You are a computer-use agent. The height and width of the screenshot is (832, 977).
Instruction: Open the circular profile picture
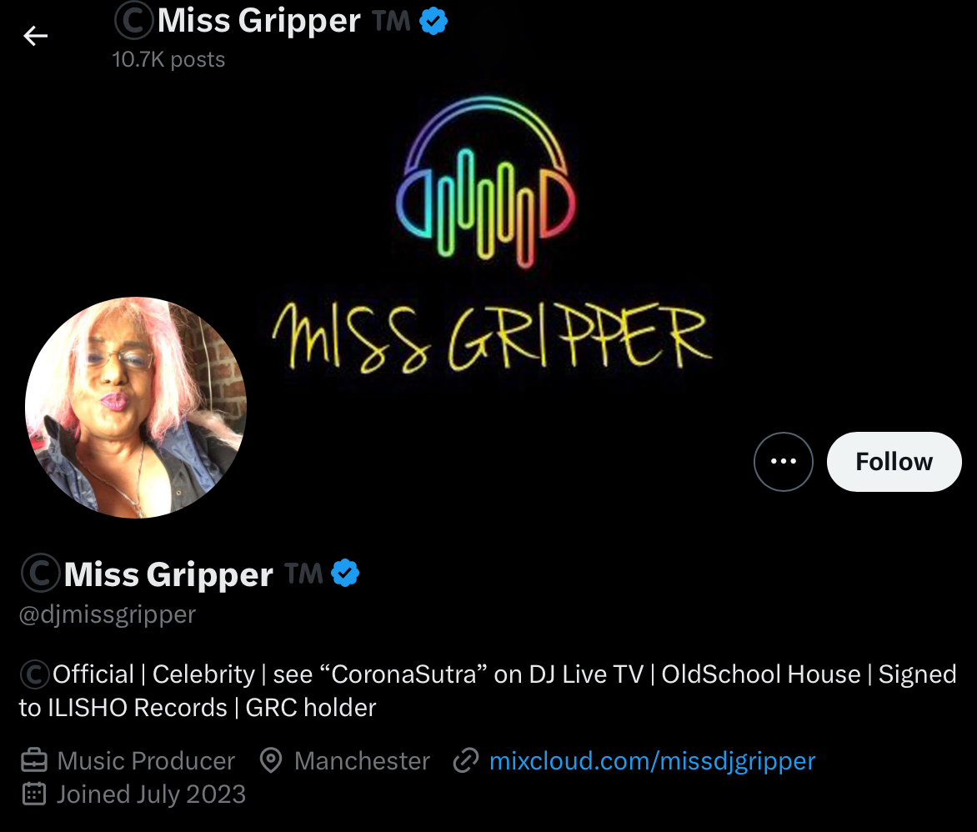136,408
